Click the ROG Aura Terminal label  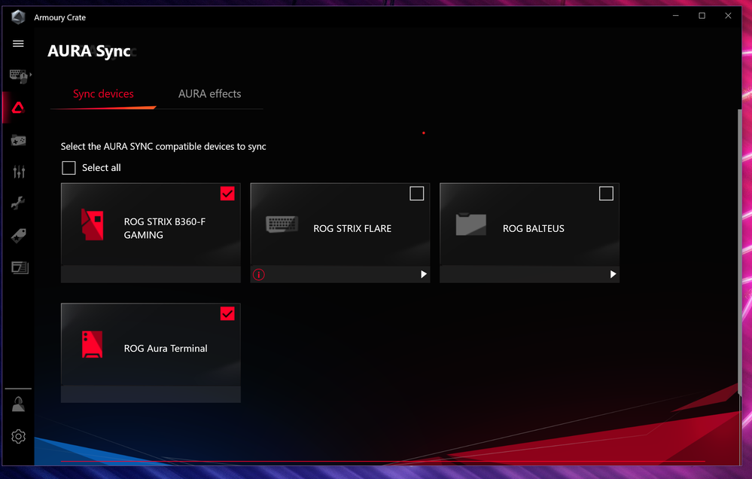point(166,349)
